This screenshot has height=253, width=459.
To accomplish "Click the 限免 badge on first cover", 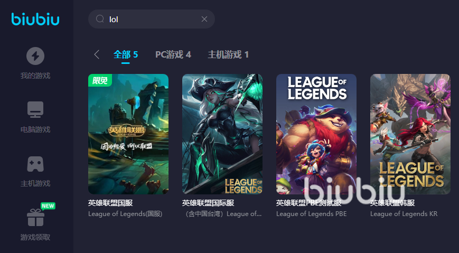I will pyautogui.click(x=100, y=80).
